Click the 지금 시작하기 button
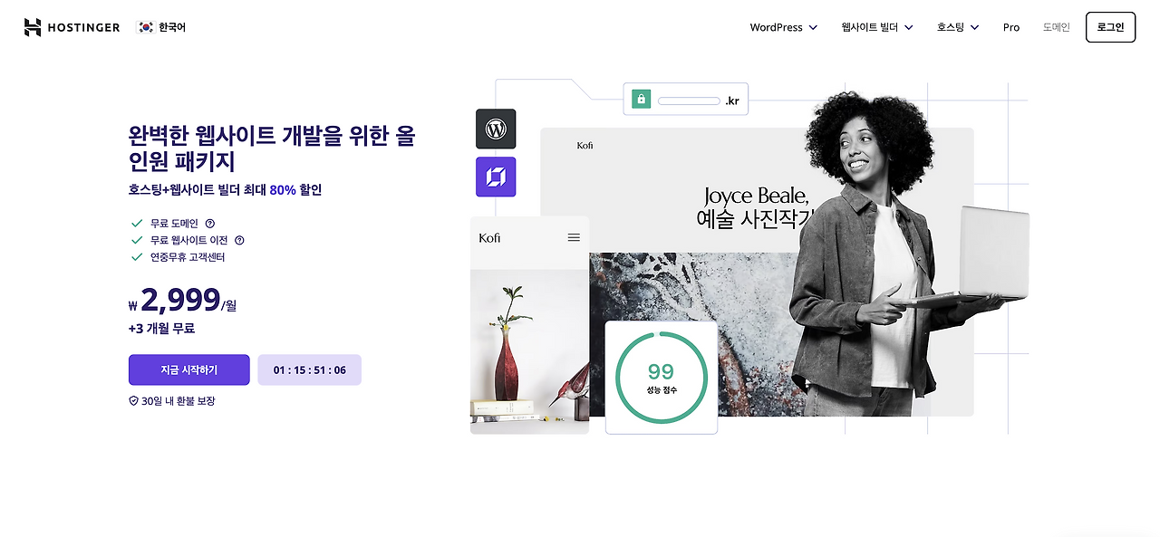This screenshot has width=1160, height=537. [x=188, y=369]
